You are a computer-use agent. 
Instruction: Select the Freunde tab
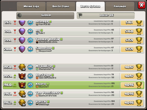point(120,6)
